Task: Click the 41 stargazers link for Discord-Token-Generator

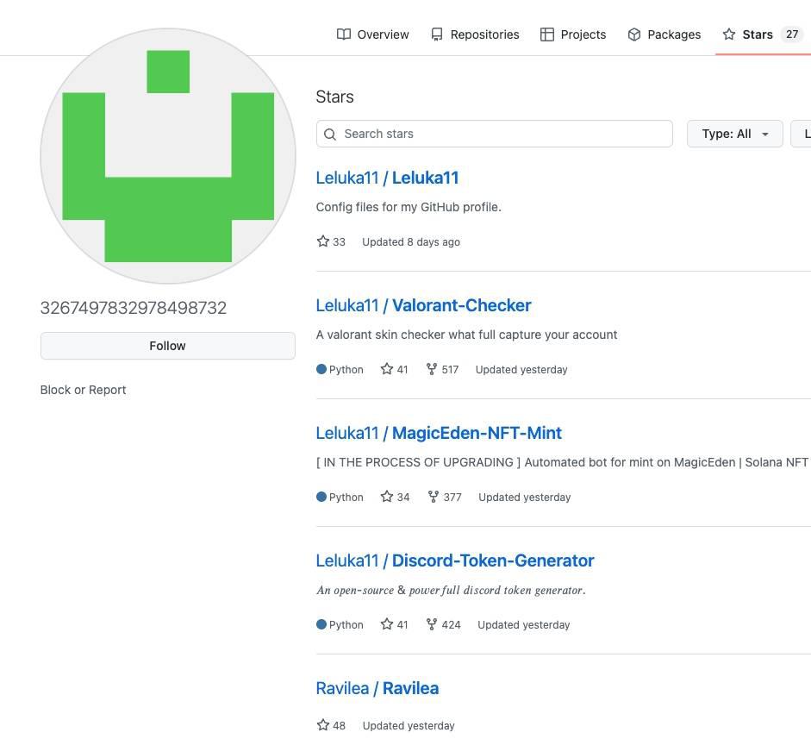Action: pyautogui.click(x=394, y=624)
